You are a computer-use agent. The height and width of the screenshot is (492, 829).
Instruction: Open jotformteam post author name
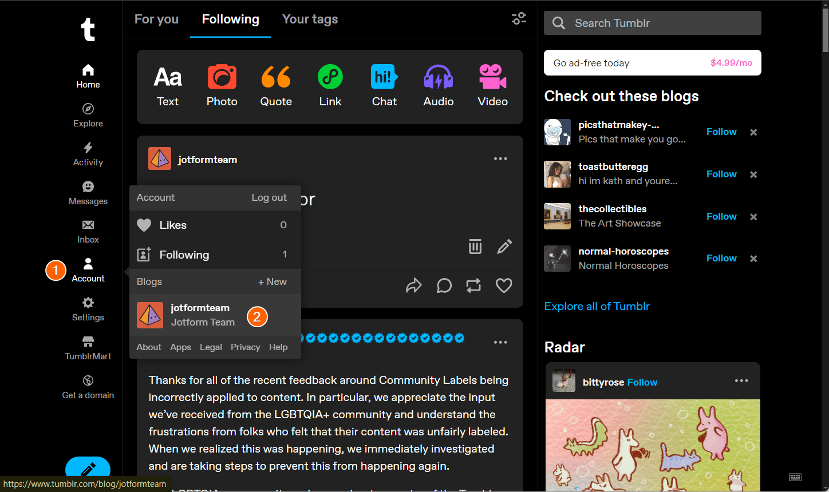tap(207, 160)
